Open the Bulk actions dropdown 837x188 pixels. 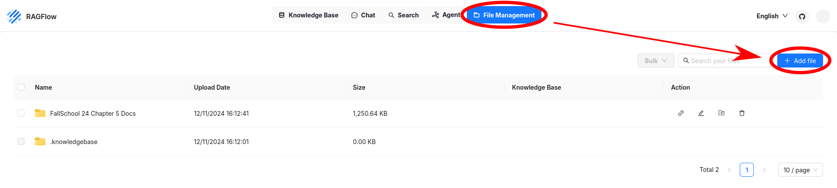(656, 60)
